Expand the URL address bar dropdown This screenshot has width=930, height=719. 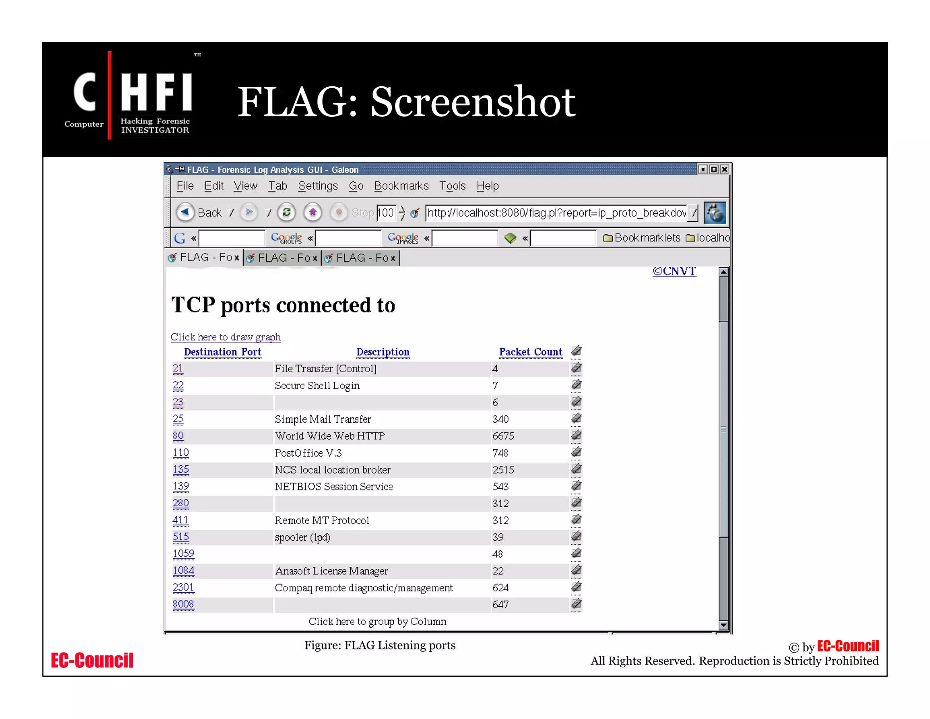(x=693, y=213)
